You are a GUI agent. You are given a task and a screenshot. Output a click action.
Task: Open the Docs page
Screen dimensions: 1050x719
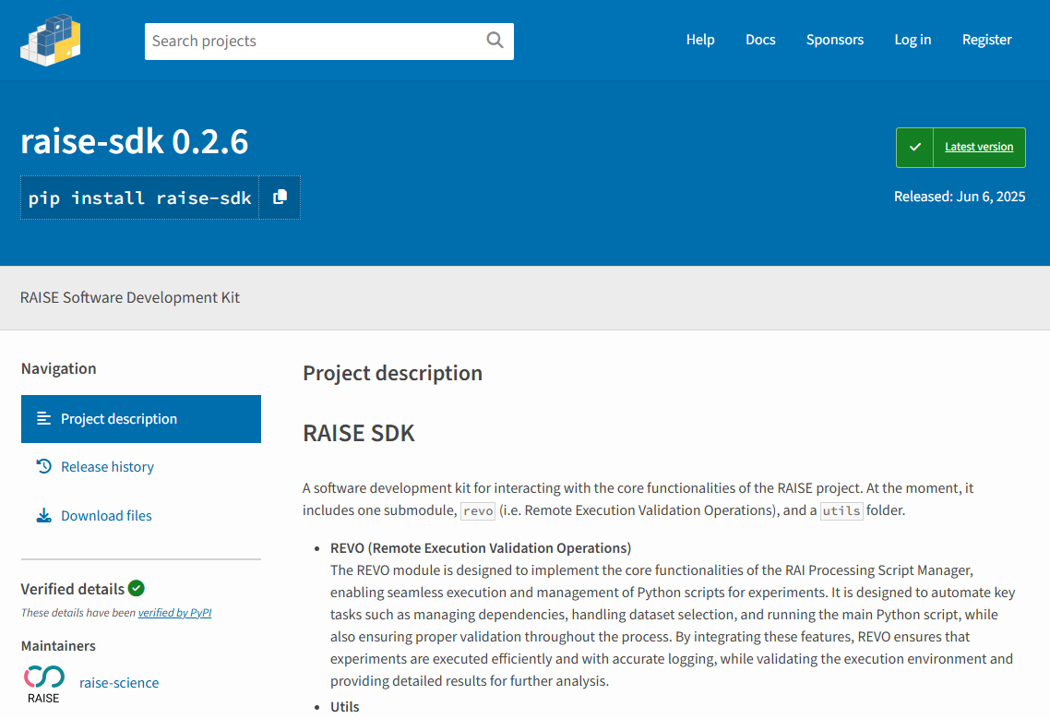[760, 40]
